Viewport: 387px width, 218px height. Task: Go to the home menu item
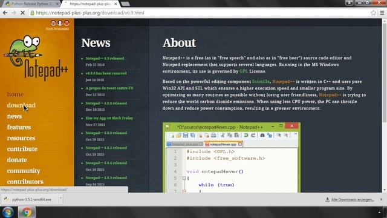pyautogui.click(x=15, y=94)
